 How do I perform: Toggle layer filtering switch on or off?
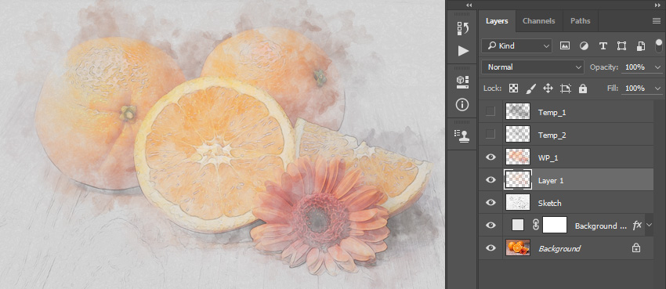click(x=658, y=45)
